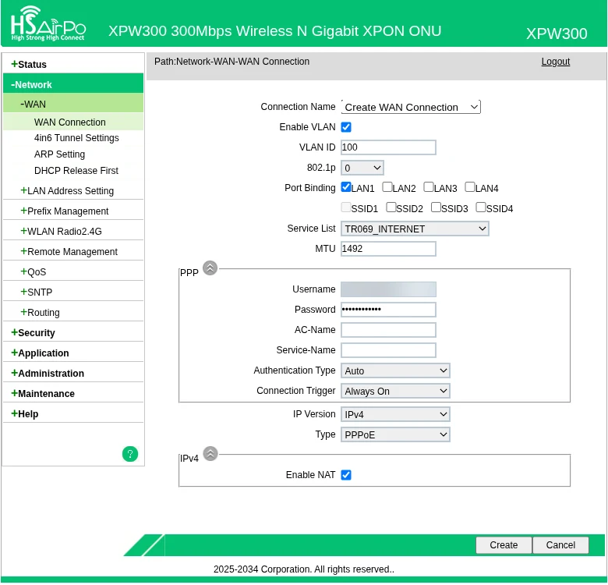This screenshot has width=608, height=585.
Task: Open the Service List dropdown
Action: [x=415, y=229]
